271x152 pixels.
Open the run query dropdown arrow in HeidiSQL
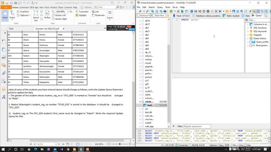tap(223, 11)
